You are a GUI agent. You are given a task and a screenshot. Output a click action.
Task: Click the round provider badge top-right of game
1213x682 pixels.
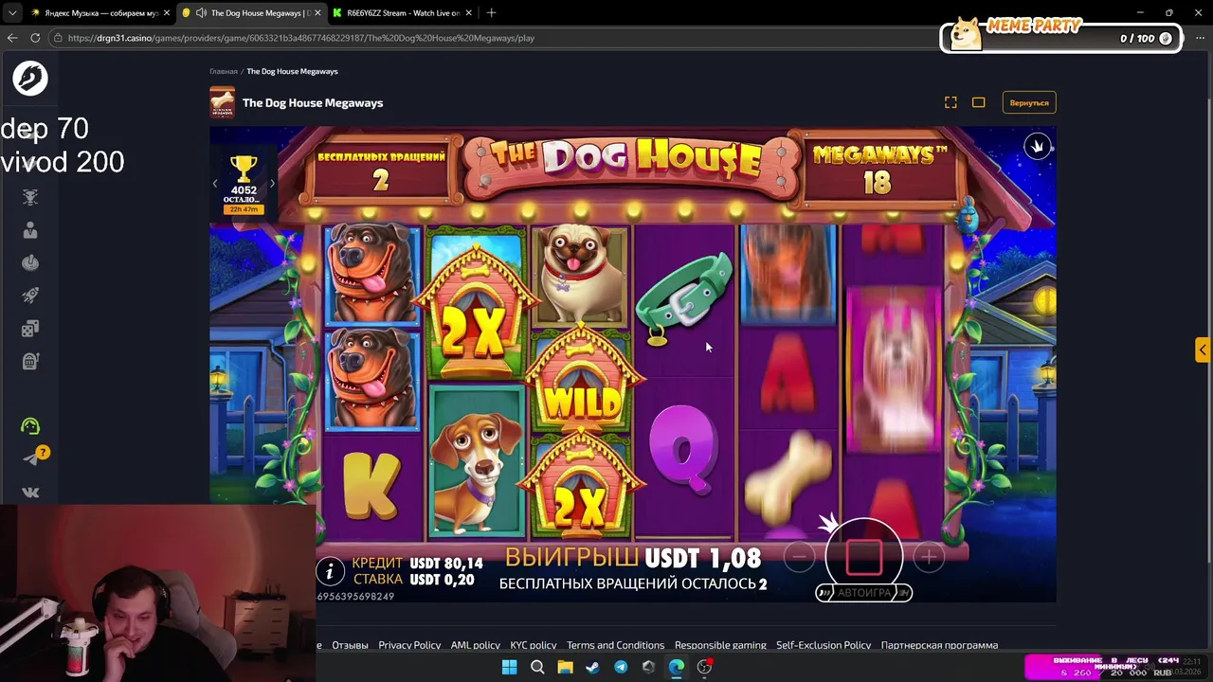click(1038, 147)
